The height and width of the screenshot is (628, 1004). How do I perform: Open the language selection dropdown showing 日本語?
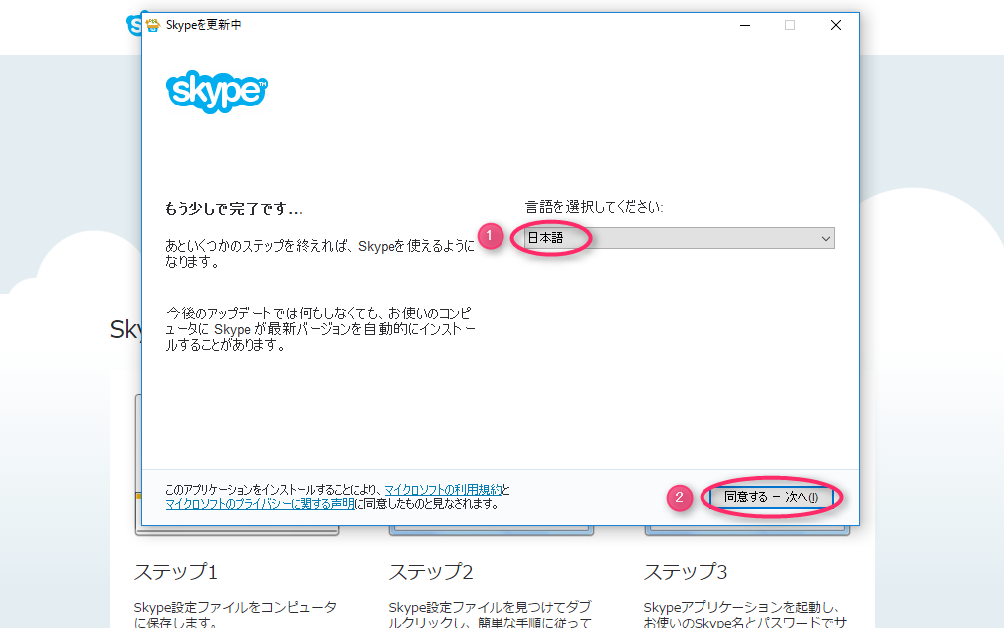680,238
